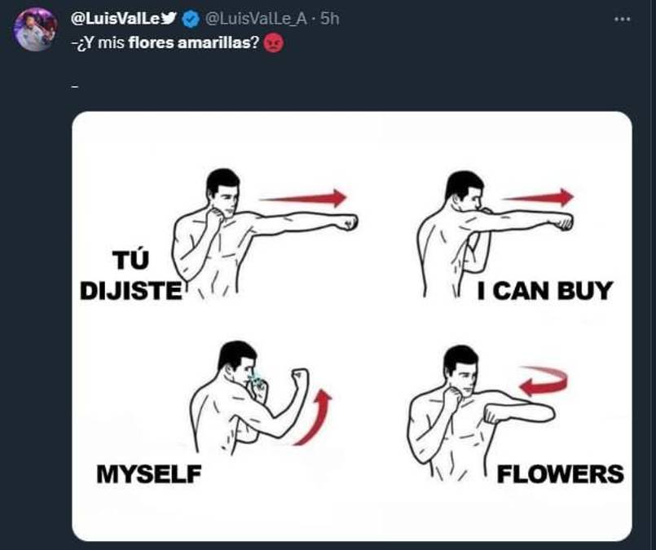
Task: Click the angry red face emoji
Action: [274, 45]
